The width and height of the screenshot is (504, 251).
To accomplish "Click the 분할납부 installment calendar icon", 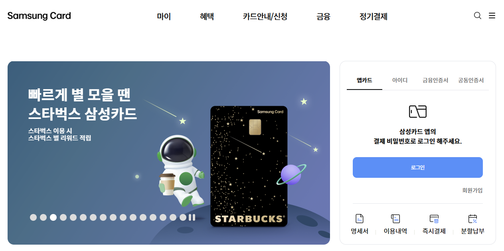I will click(473, 218).
